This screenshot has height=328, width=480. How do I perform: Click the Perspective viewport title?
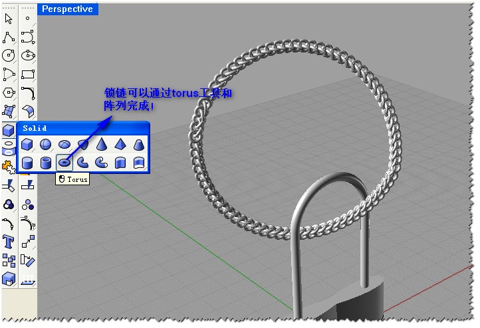(67, 9)
